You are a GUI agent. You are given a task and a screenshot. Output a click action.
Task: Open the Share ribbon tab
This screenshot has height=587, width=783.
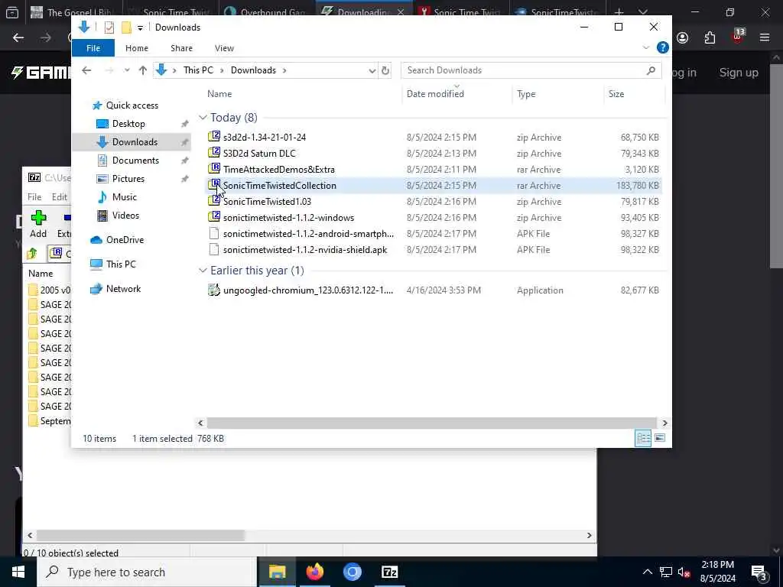(x=181, y=48)
